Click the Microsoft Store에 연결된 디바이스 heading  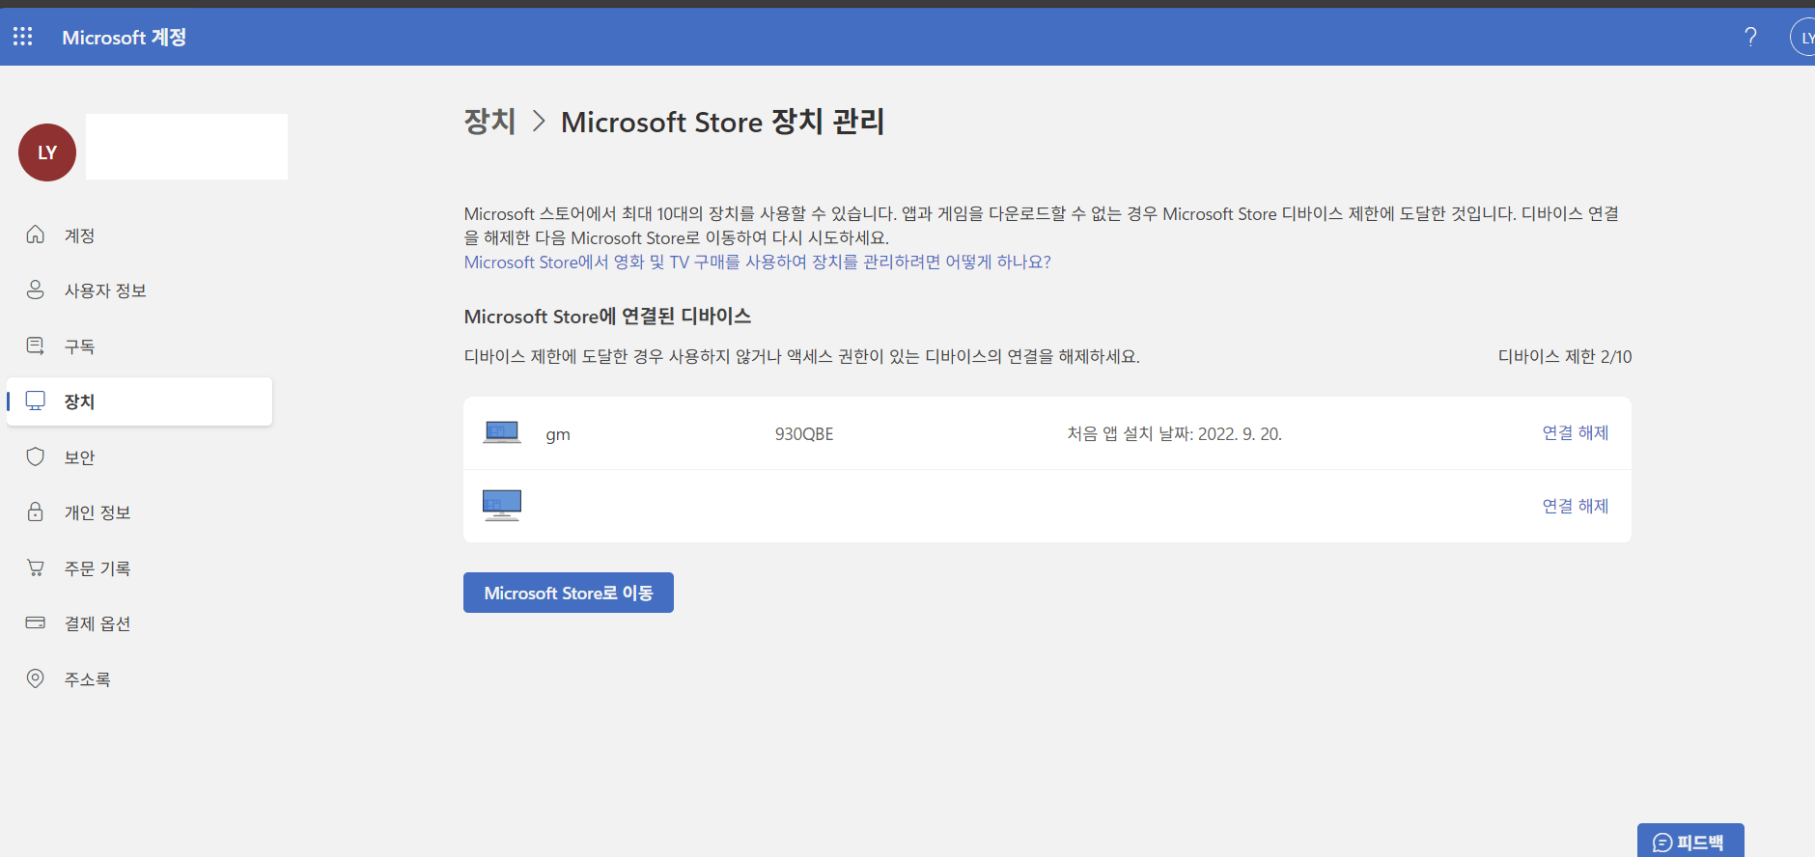pos(607,317)
